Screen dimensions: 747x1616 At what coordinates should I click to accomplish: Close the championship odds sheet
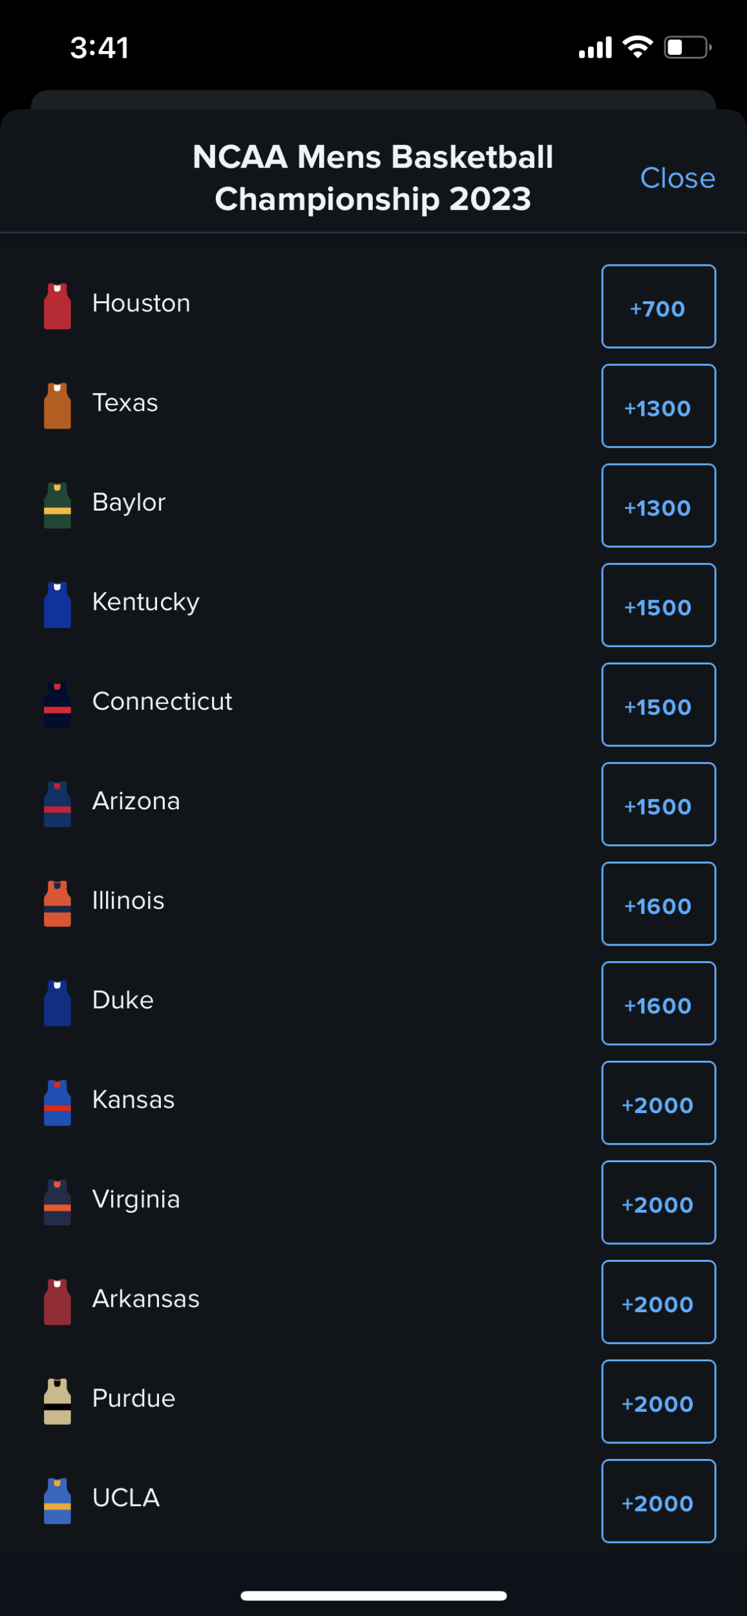coord(677,178)
